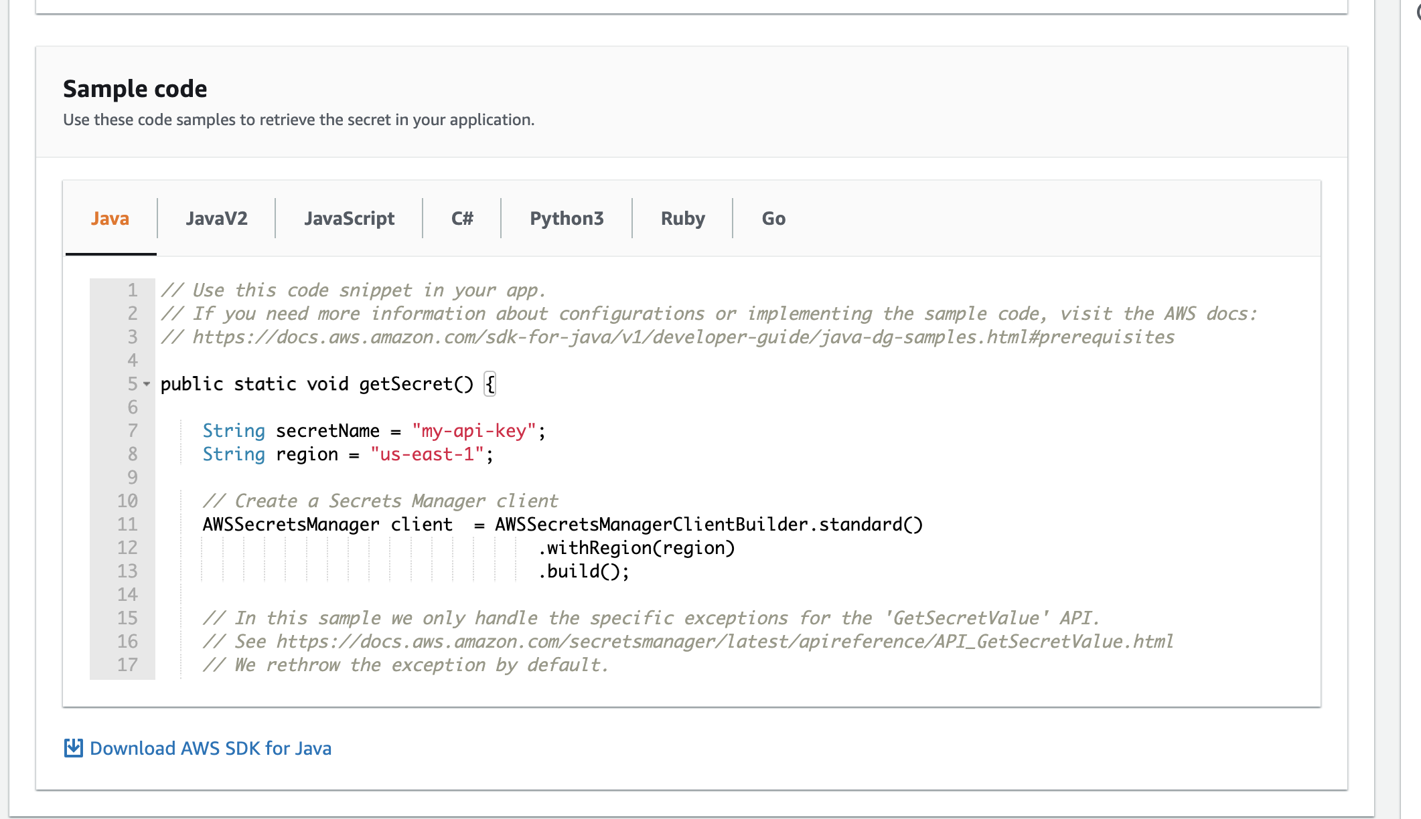Screen dimensions: 1421x819
Task: Select the JavaV2 tab
Action: [217, 217]
